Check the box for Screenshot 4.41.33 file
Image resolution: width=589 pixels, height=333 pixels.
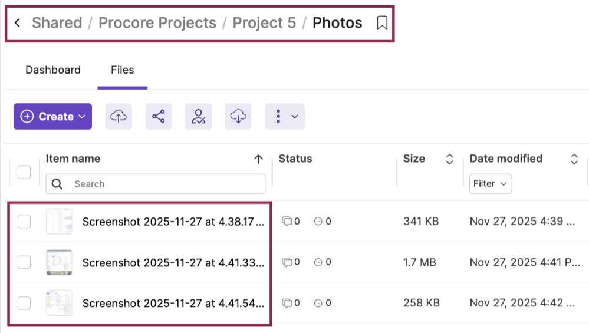(24, 262)
